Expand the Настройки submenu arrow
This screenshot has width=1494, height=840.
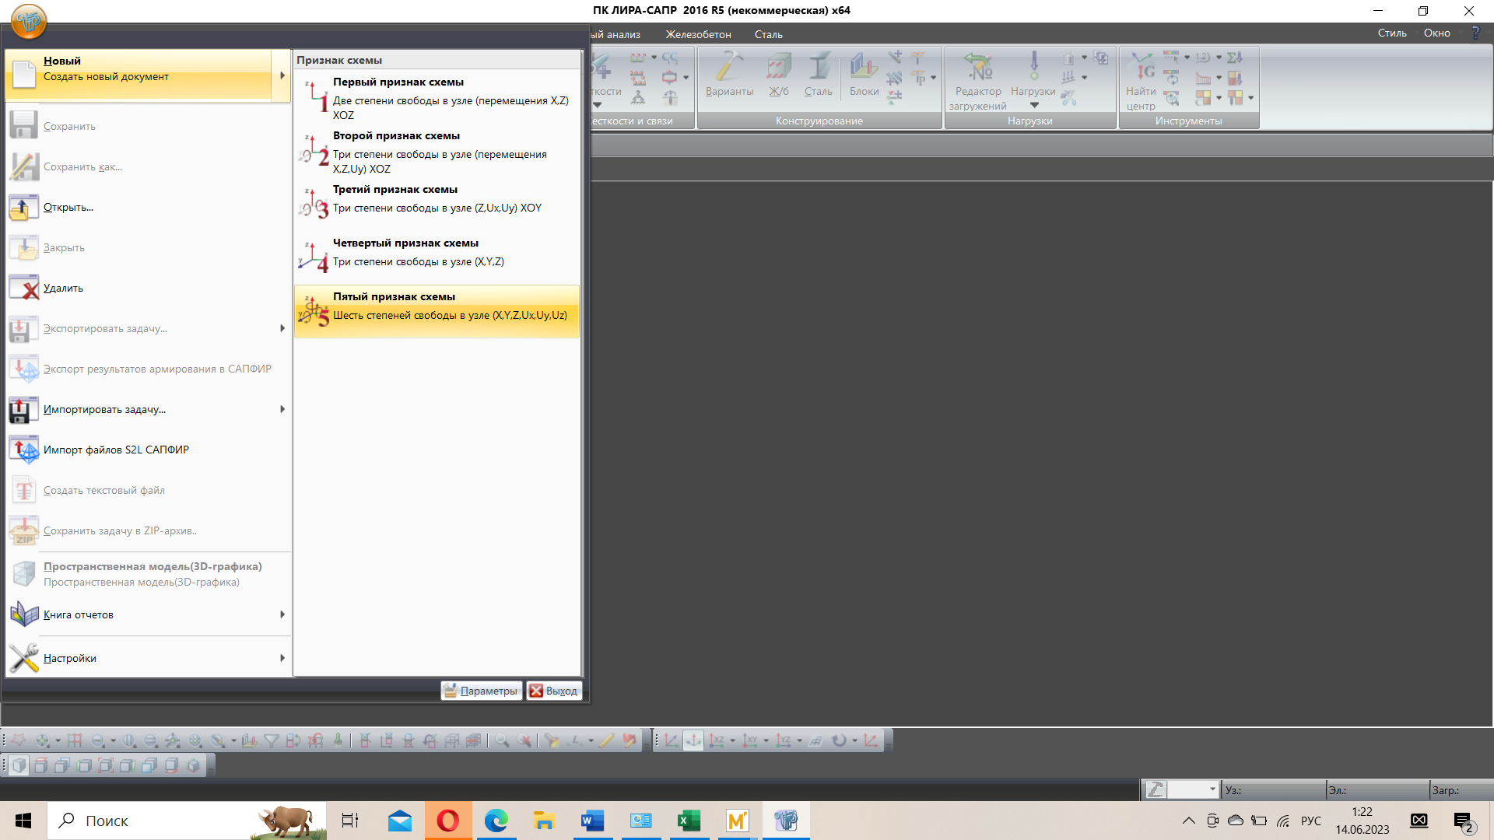click(282, 658)
